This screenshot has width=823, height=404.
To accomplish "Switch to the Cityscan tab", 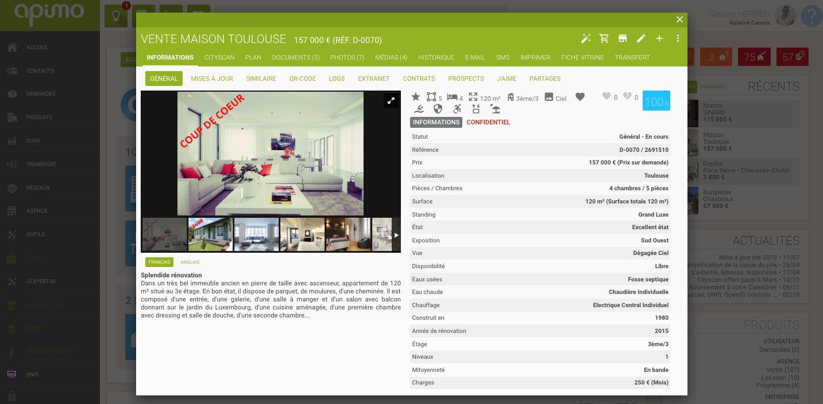I will point(219,57).
